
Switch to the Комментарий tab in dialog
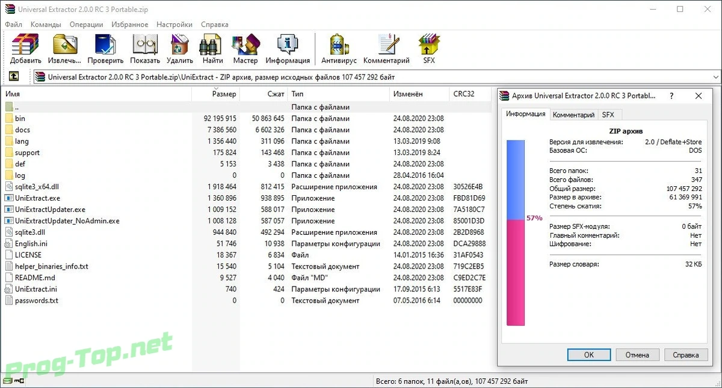[573, 115]
